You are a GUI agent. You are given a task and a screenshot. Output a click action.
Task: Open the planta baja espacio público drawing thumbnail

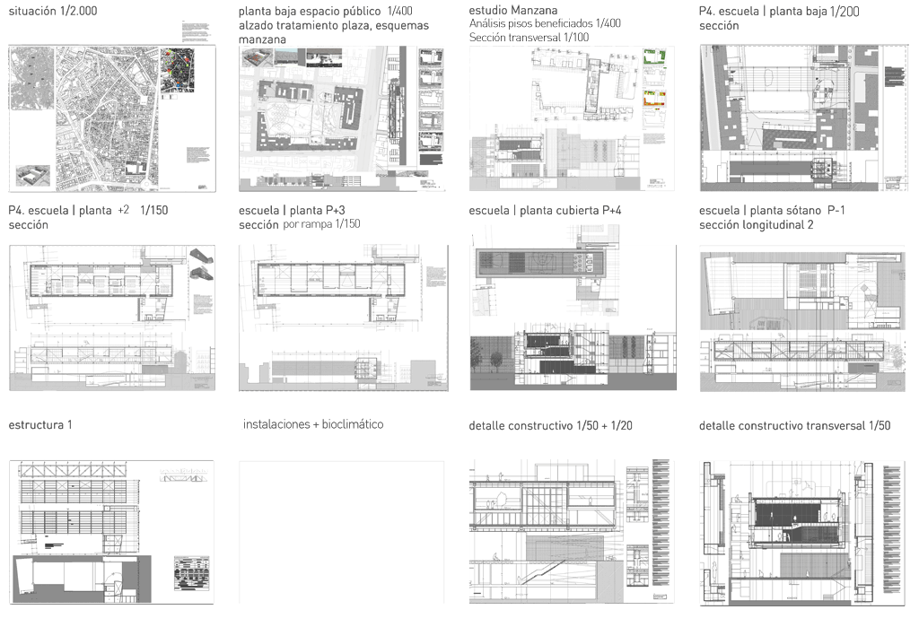(x=342, y=118)
